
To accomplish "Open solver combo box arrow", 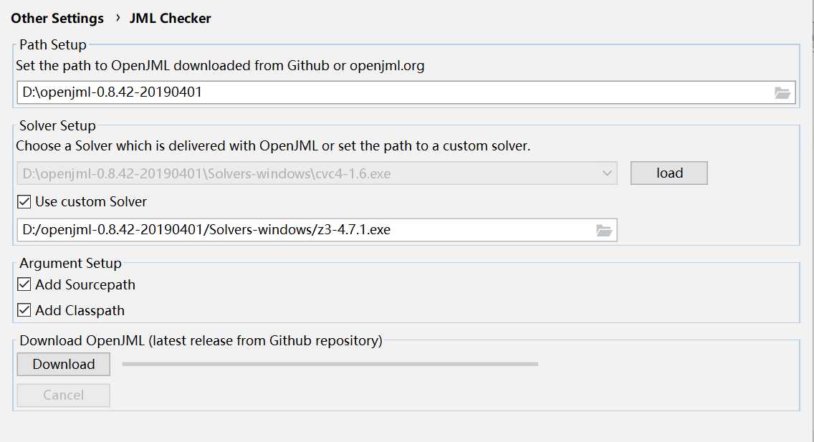I will 607,173.
